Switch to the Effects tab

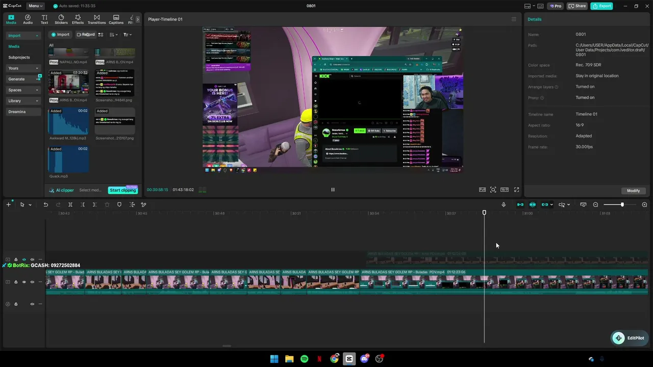click(78, 19)
